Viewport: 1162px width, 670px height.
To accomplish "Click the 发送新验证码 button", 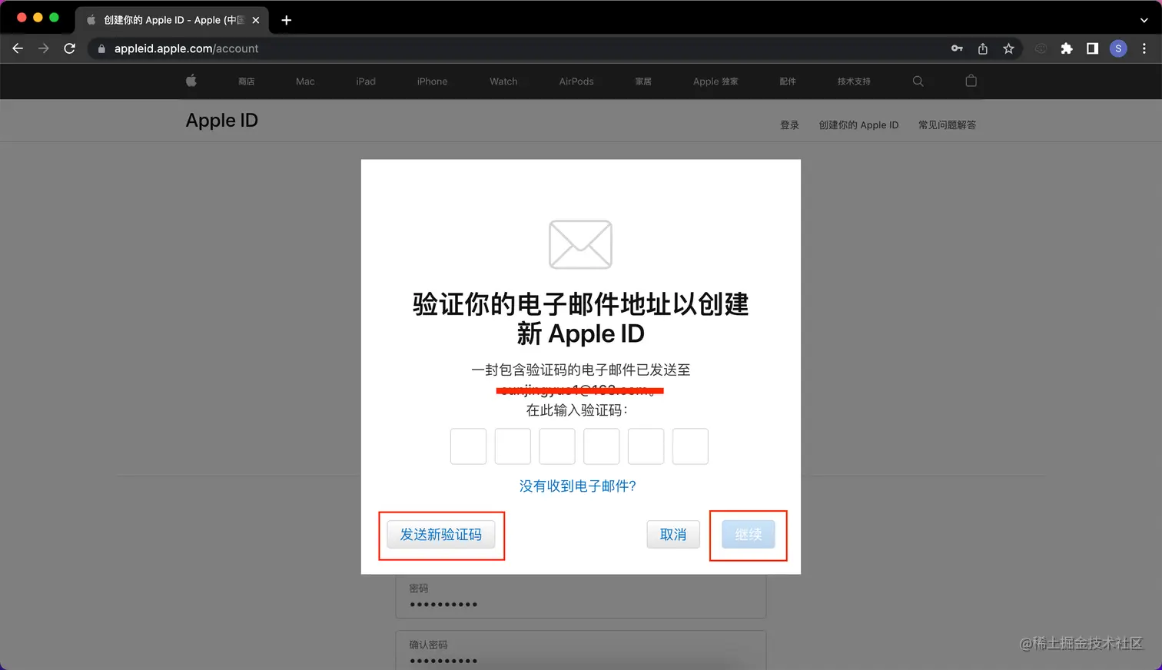I will tap(441, 535).
